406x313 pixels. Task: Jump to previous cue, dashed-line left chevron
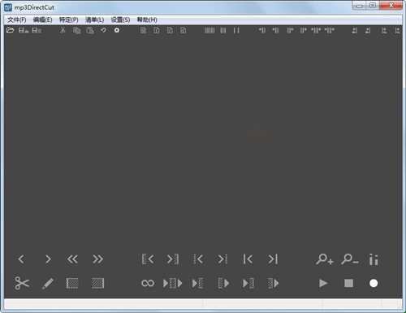tap(198, 259)
